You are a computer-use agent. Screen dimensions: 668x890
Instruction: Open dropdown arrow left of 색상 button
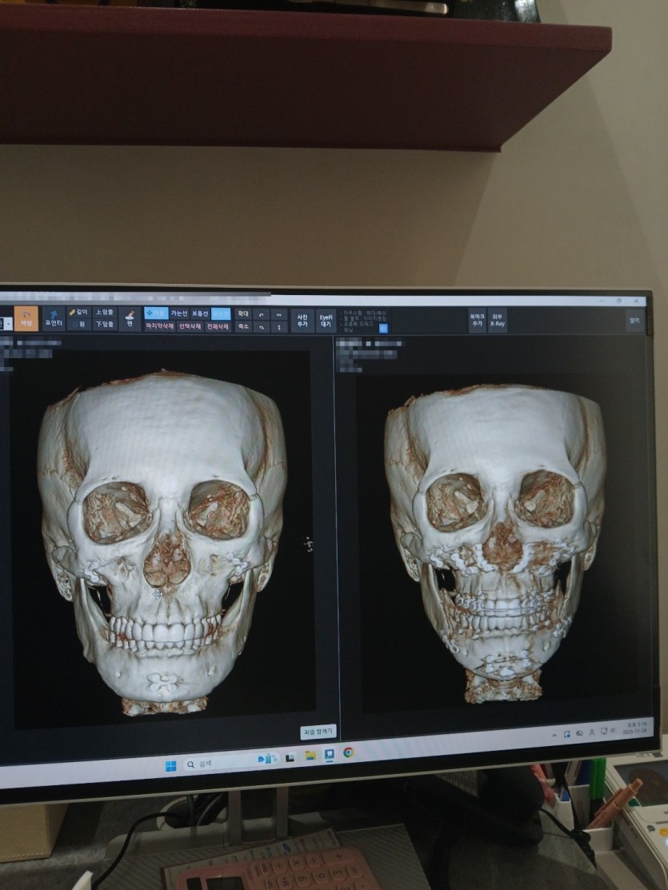pyautogui.click(x=8, y=322)
